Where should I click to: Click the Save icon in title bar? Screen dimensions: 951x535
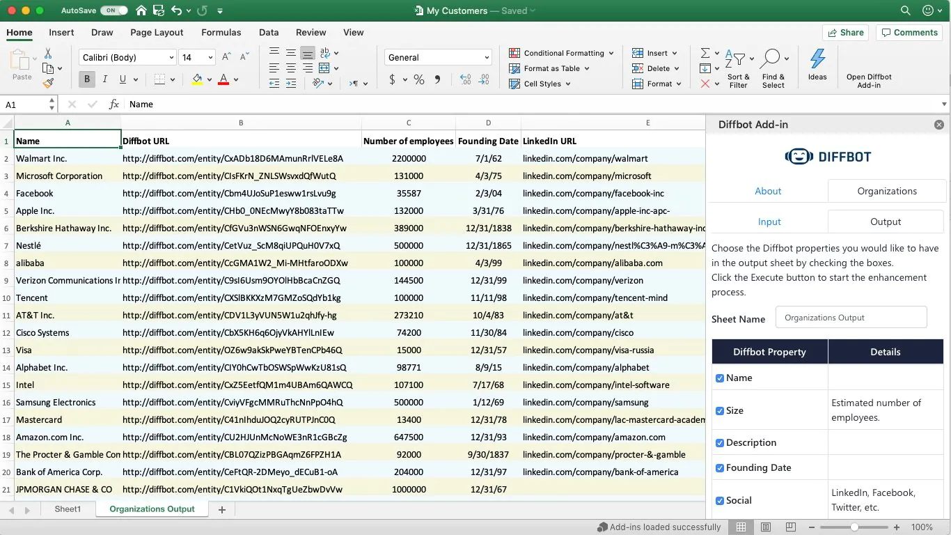pos(159,10)
